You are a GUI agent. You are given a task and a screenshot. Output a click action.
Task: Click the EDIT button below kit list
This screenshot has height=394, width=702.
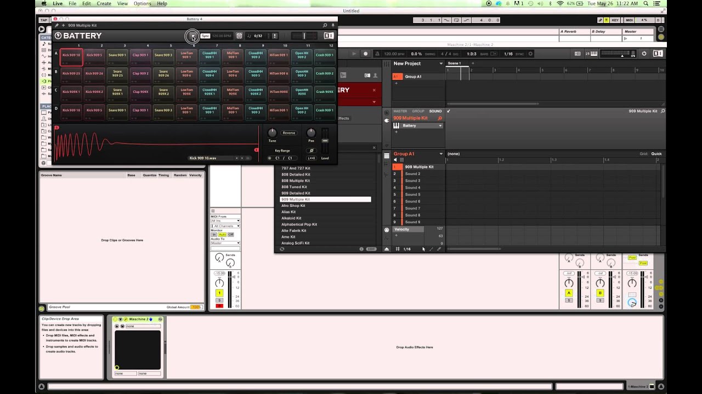click(371, 249)
